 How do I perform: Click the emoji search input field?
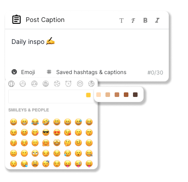(x=47, y=96)
